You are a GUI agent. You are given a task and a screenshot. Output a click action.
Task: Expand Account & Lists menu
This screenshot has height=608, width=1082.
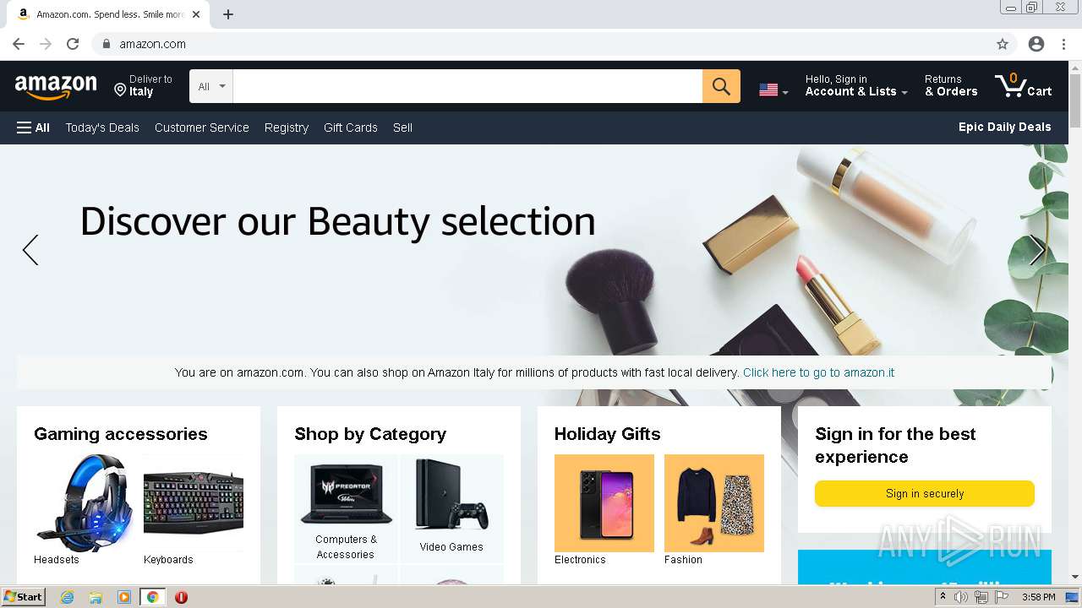pos(856,85)
